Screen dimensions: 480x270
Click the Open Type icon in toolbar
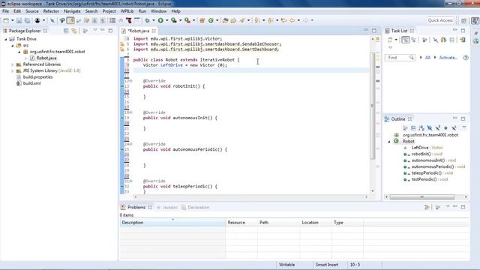pyautogui.click(x=225, y=20)
